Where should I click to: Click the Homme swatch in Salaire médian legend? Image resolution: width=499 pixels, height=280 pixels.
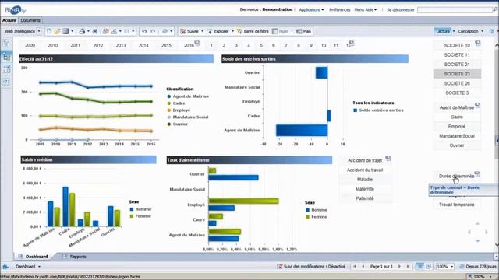click(132, 209)
